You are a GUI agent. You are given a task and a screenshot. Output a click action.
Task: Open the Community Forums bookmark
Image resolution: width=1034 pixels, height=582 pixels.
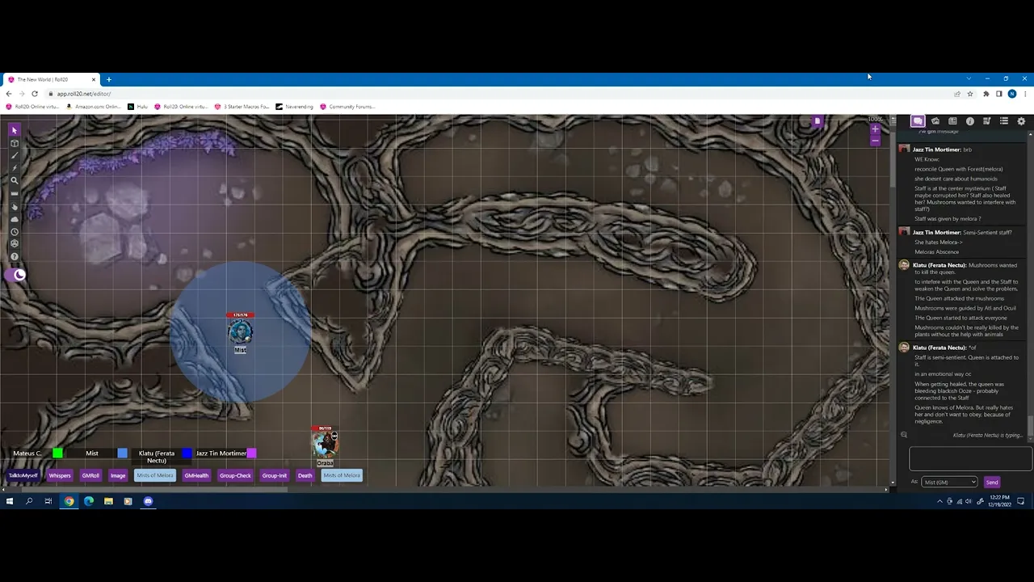[347, 107]
